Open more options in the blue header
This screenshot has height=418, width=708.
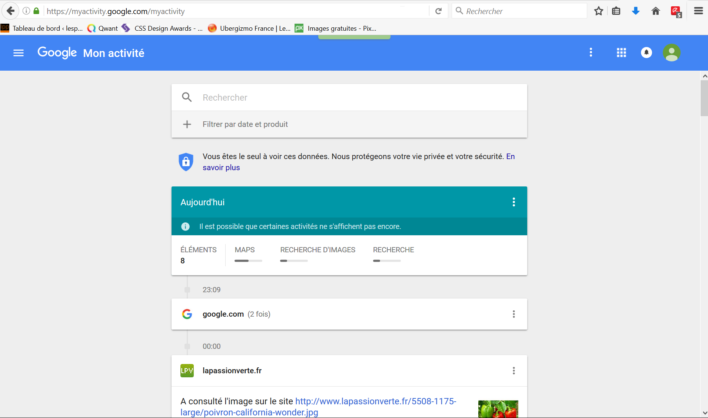[591, 53]
